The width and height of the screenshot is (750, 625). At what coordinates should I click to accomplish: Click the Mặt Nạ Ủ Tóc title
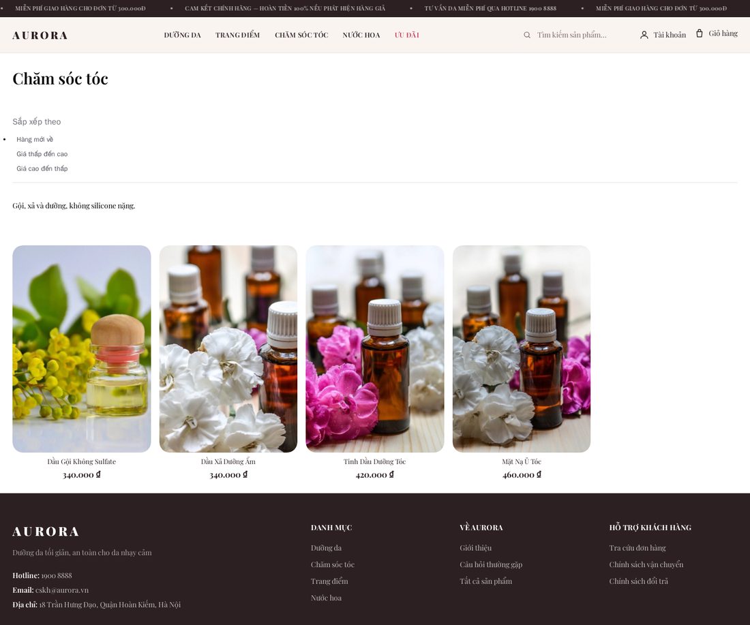[x=522, y=461]
